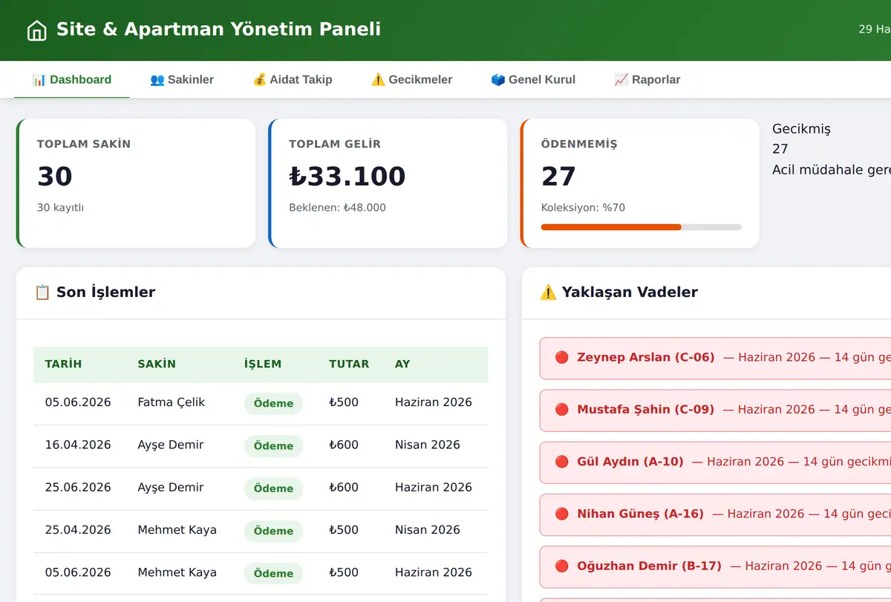Click red dot icon beside Mustafa Şahin
Viewport: 891px width, 602px height.
tap(561, 409)
